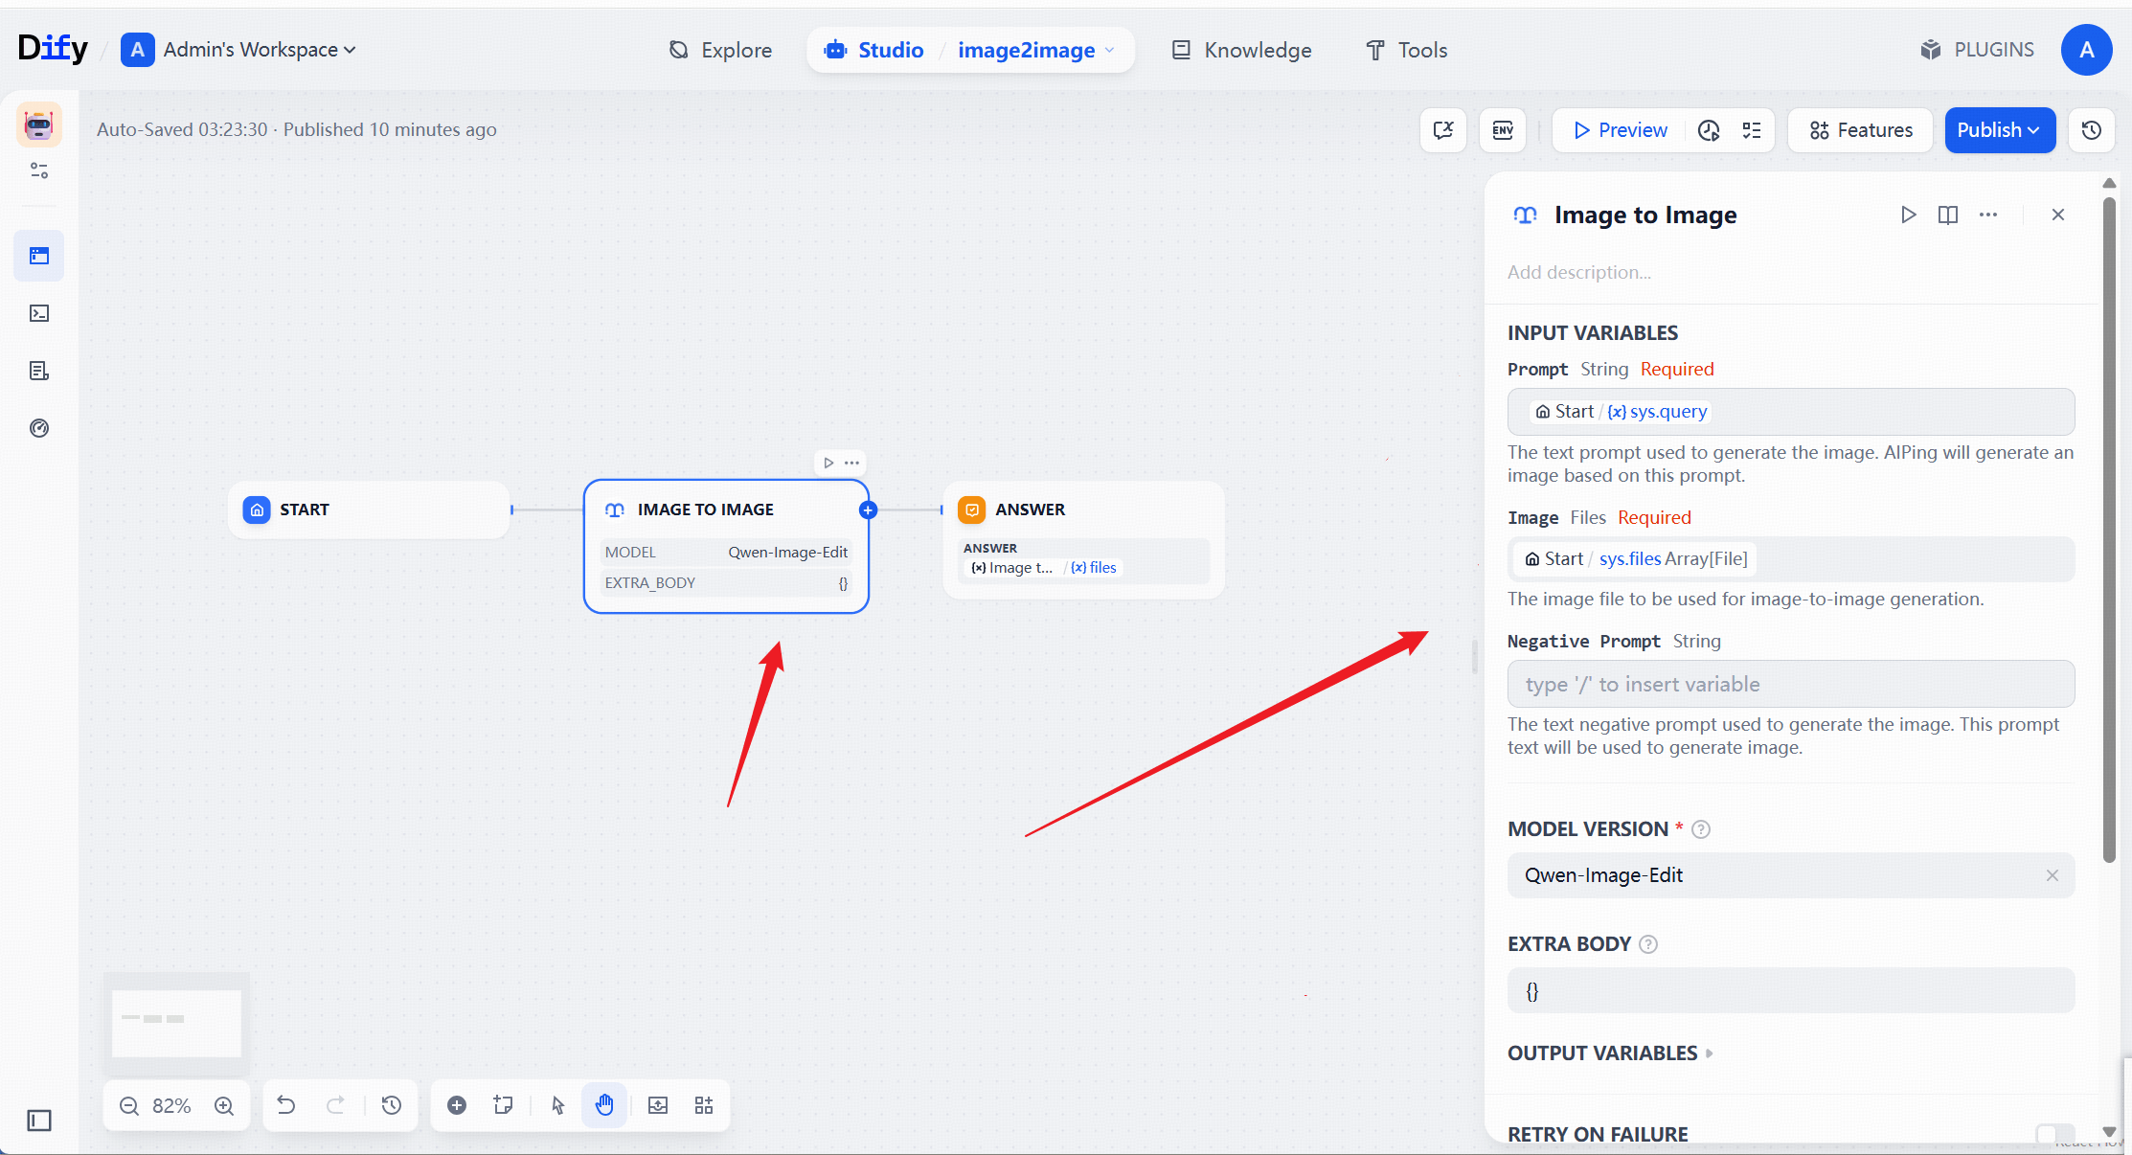The height and width of the screenshot is (1155, 2132).
Task: Select the pointer mode tool
Action: [558, 1106]
